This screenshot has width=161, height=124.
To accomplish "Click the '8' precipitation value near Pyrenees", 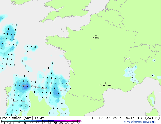I will 54,93.
